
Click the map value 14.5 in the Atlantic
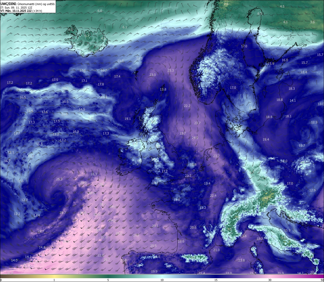pyautogui.click(x=82, y=110)
